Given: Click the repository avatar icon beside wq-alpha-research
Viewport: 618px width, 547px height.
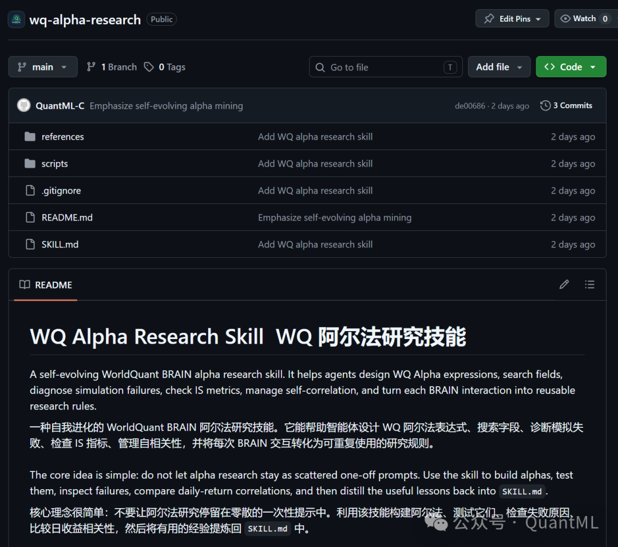Looking at the screenshot, I should point(16,19).
